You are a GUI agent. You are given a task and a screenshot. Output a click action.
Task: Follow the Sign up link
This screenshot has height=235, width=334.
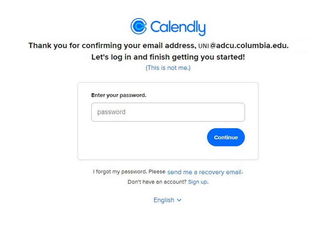click(198, 182)
